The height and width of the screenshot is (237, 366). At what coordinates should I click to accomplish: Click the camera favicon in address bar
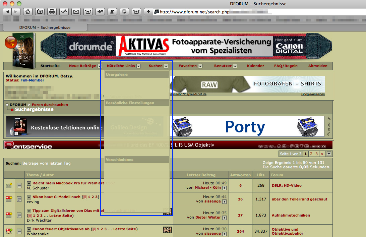coord(157,12)
